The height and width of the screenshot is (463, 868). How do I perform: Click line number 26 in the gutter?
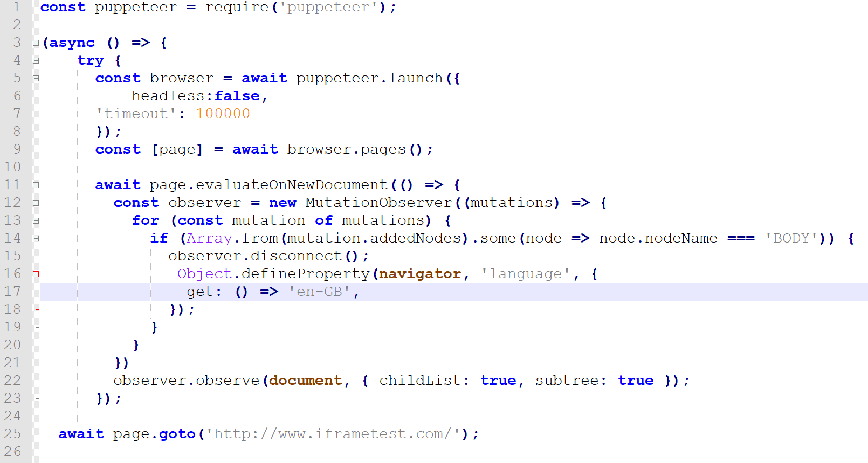(12, 452)
